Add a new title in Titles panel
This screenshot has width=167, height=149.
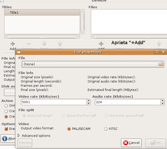[x=13, y=46]
